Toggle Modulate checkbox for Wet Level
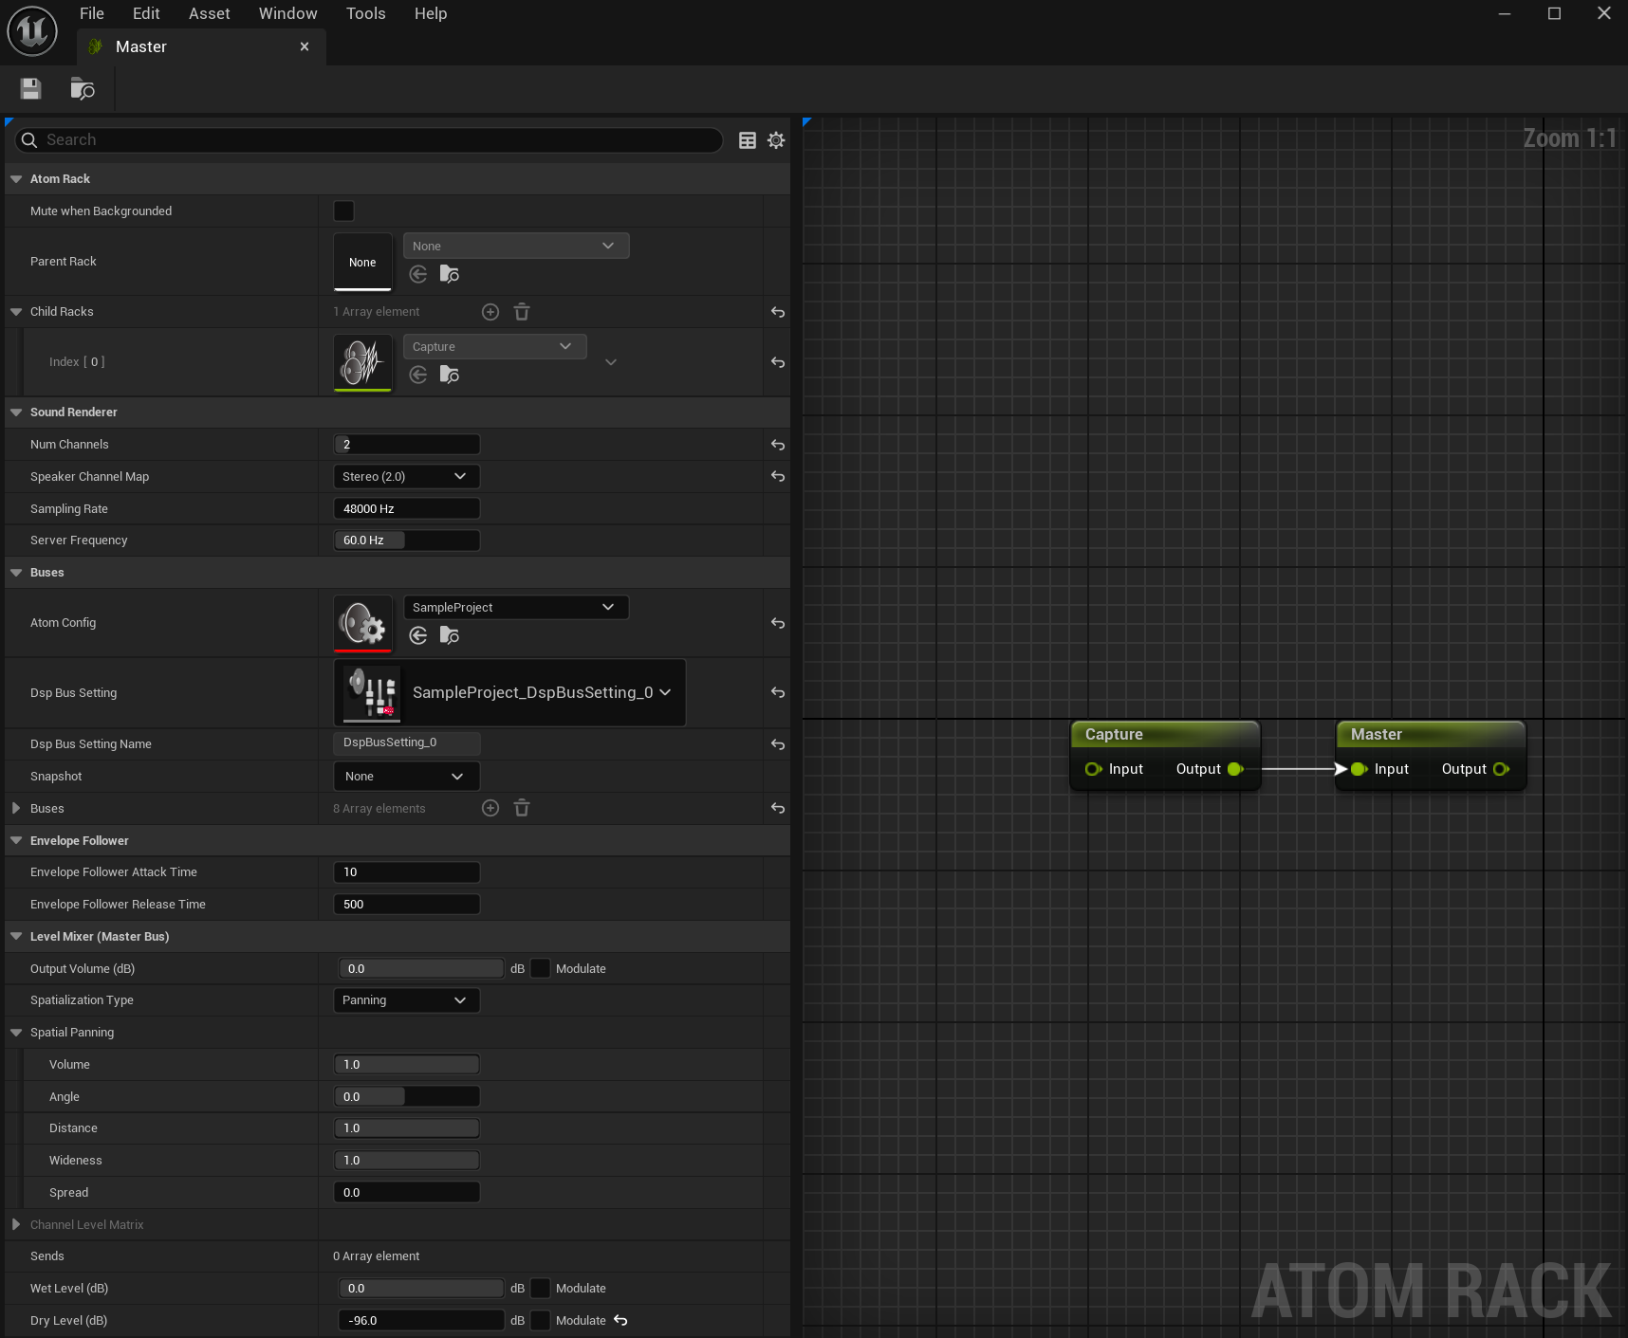The image size is (1628, 1338). (540, 1288)
